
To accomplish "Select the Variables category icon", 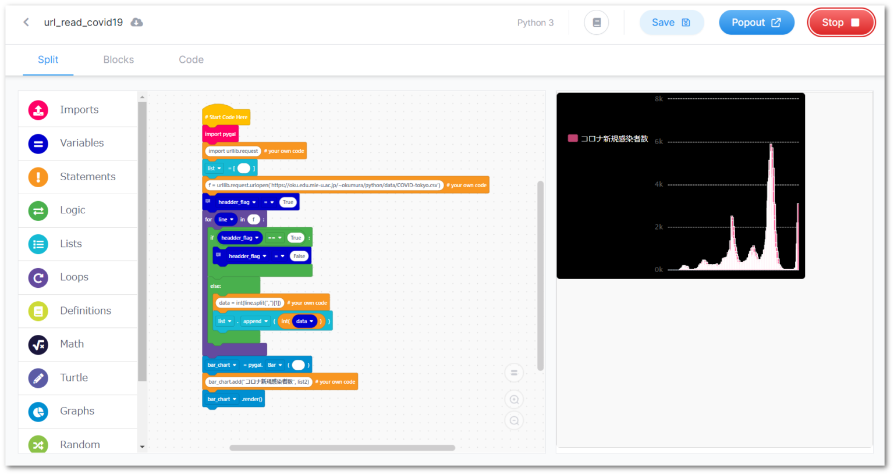I will (37, 143).
